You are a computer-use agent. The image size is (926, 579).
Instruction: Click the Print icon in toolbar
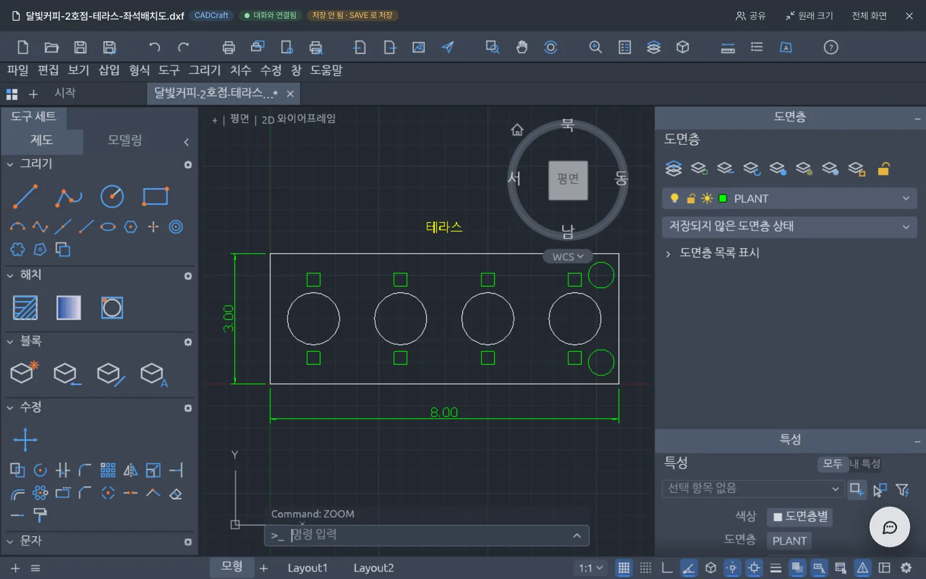click(229, 47)
